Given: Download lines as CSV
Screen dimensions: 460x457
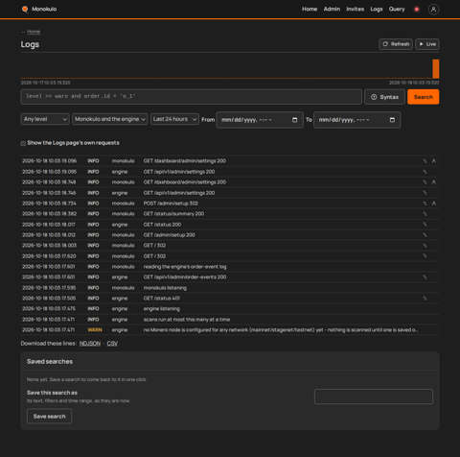Looking at the screenshot, I should coord(112,344).
